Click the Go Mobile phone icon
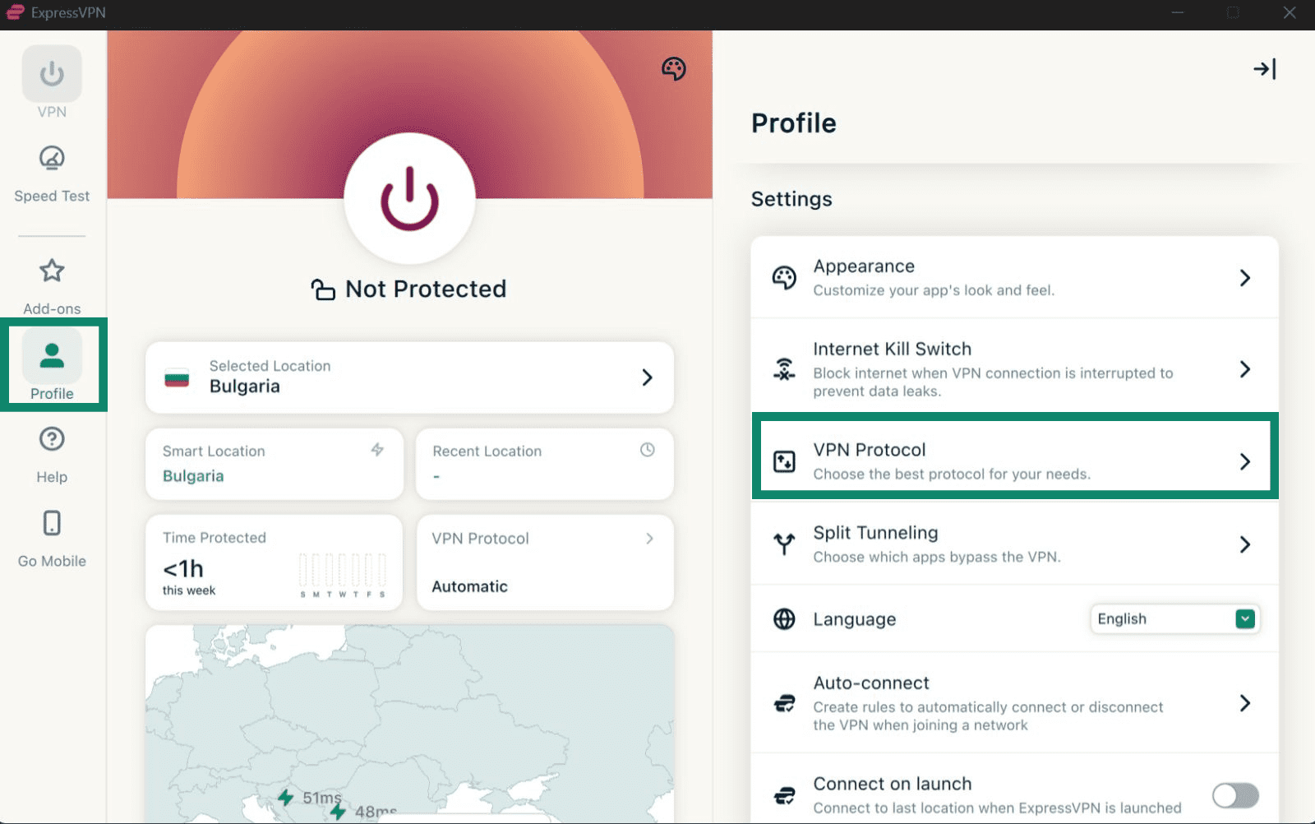This screenshot has width=1315, height=824. pos(51,523)
